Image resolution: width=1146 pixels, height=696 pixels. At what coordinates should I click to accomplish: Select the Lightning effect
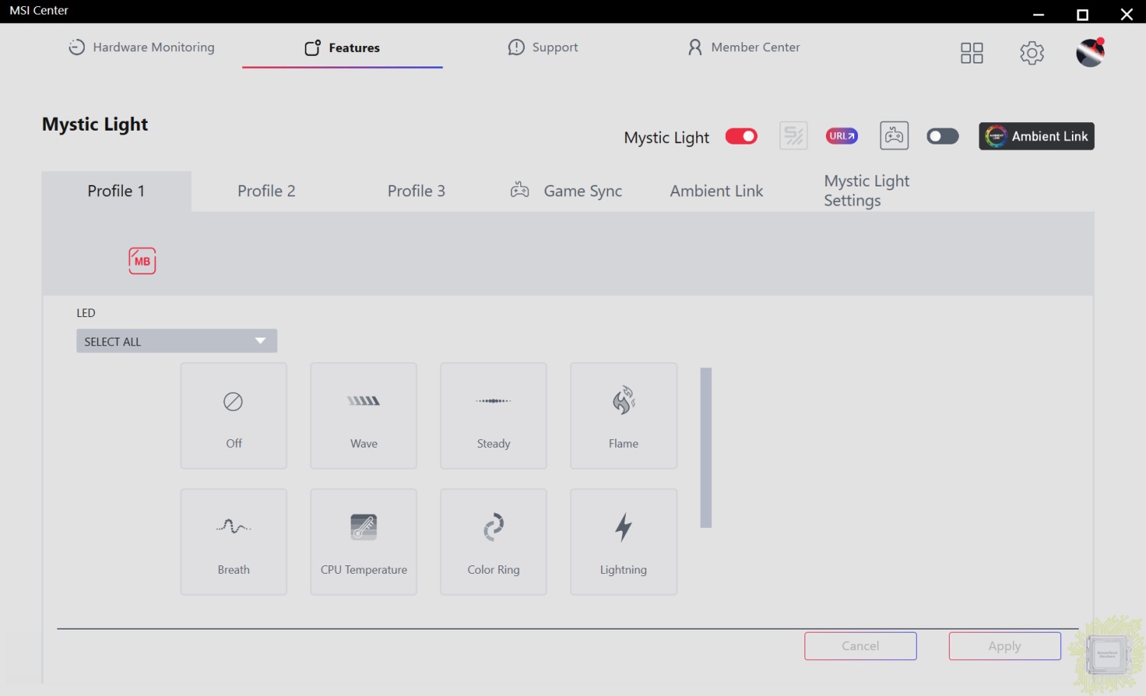[623, 542]
